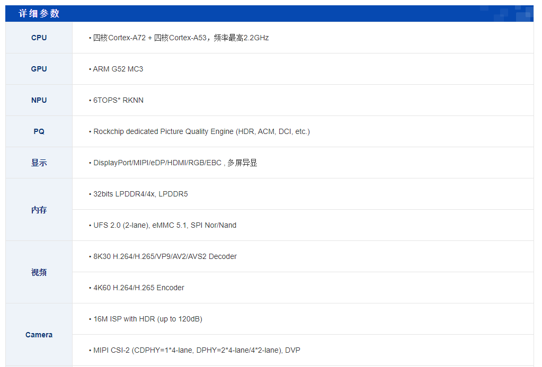Click the 4K60 H.264/H.265 Encoder text
This screenshot has height=367, width=542.
[x=139, y=288]
